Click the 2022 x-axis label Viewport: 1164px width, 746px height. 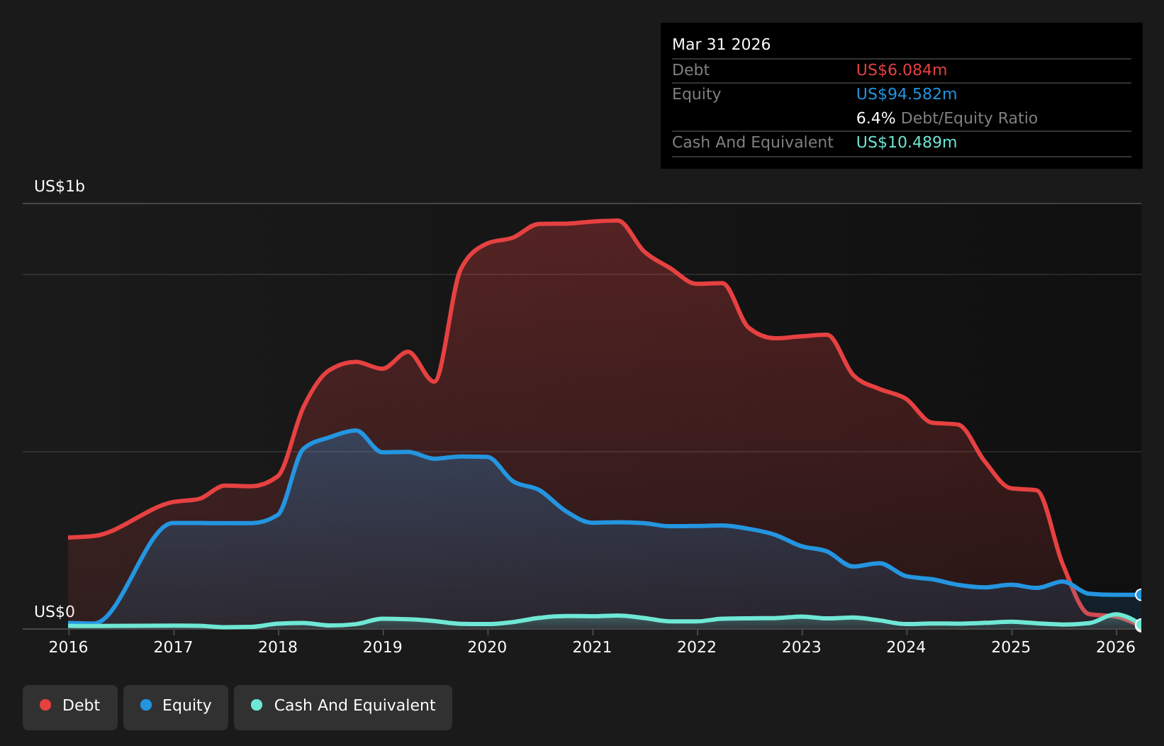coord(697,647)
